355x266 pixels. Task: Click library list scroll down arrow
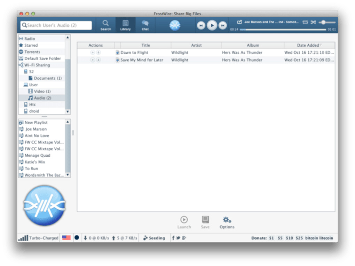pyautogui.click(x=68, y=111)
